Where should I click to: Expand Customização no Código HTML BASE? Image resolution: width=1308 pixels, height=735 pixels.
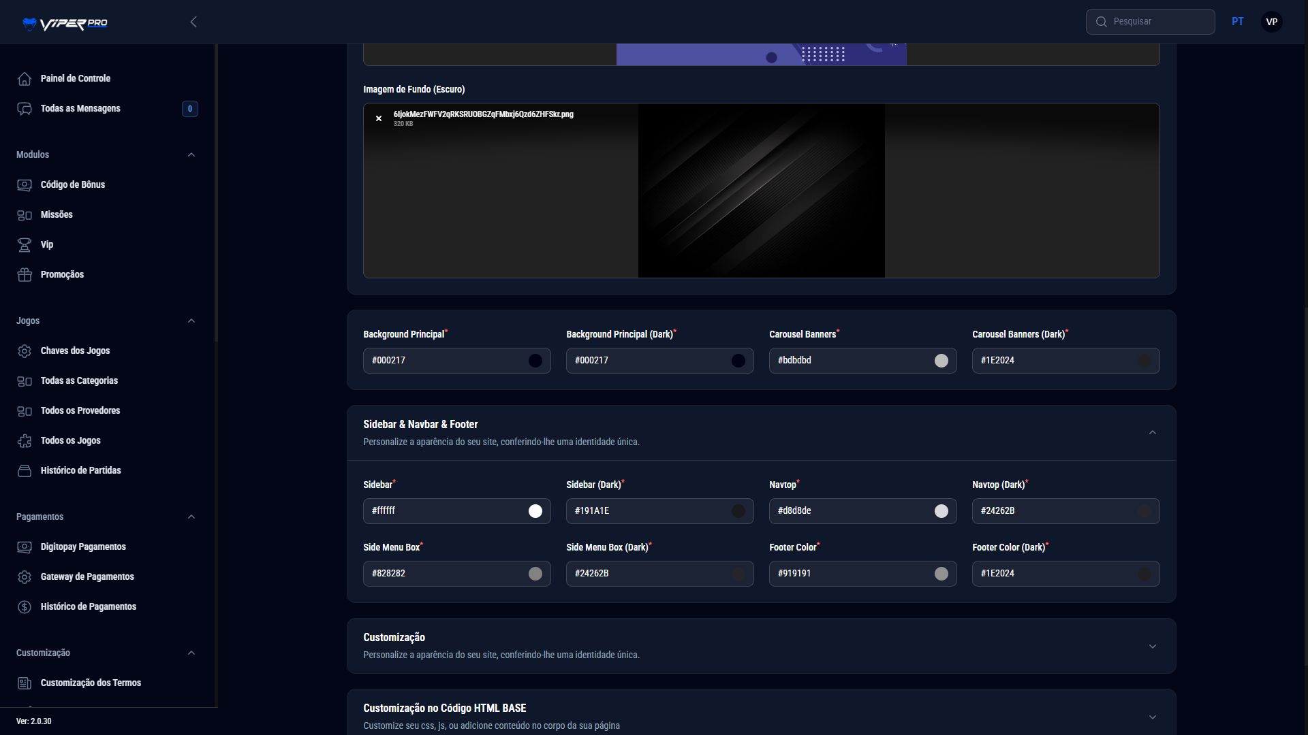[1152, 717]
